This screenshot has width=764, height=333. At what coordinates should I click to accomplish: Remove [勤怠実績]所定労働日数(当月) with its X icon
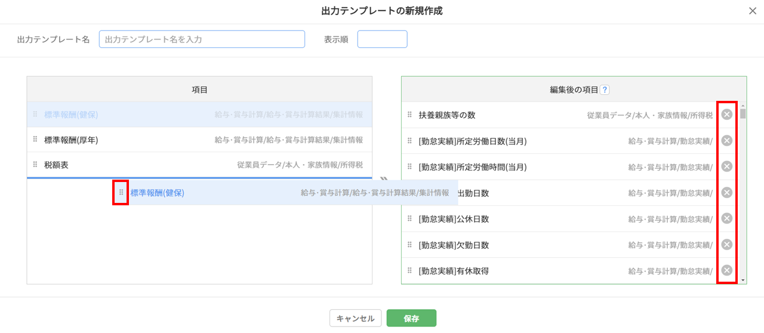(726, 141)
